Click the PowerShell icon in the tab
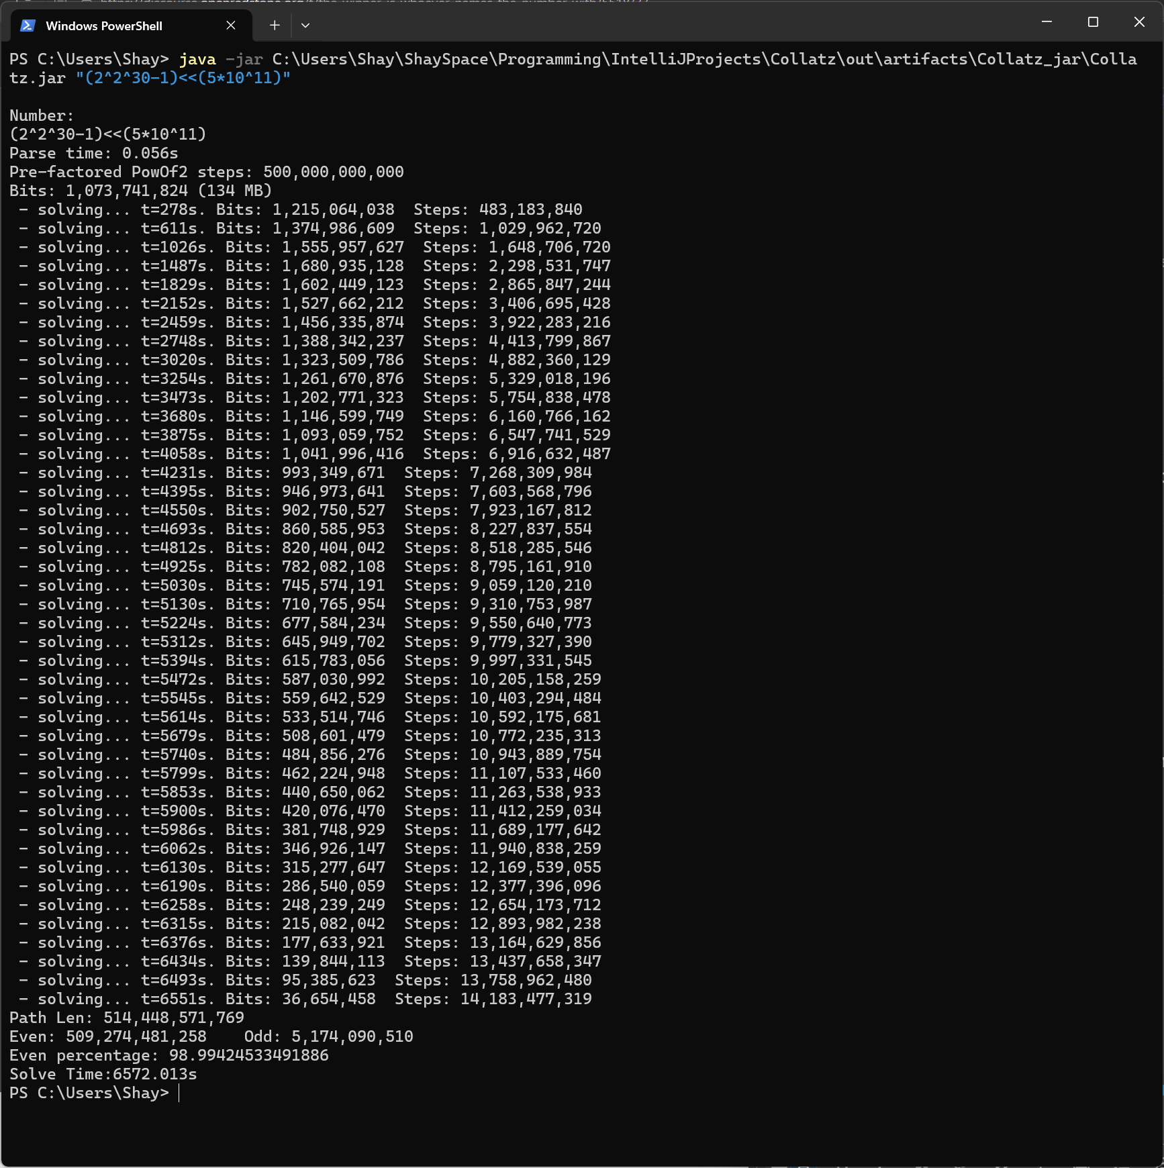 point(28,26)
